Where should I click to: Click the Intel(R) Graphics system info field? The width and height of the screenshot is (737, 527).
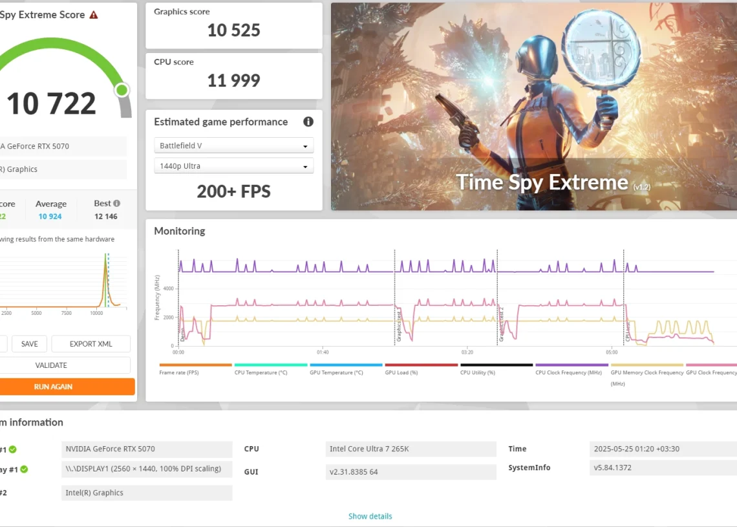click(x=147, y=493)
